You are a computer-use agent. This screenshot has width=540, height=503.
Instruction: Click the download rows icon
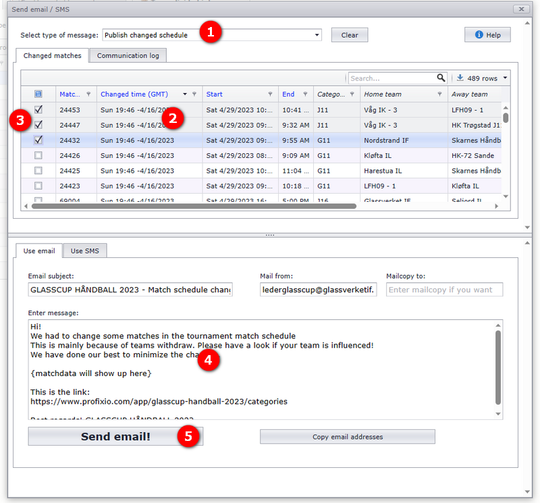pyautogui.click(x=460, y=78)
